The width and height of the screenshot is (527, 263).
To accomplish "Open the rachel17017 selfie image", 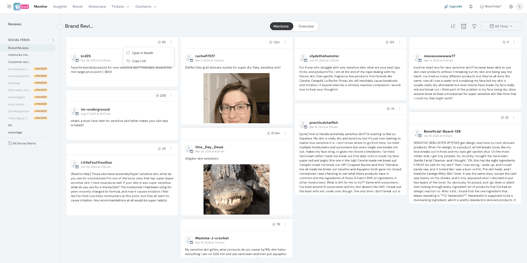I will point(236,98).
